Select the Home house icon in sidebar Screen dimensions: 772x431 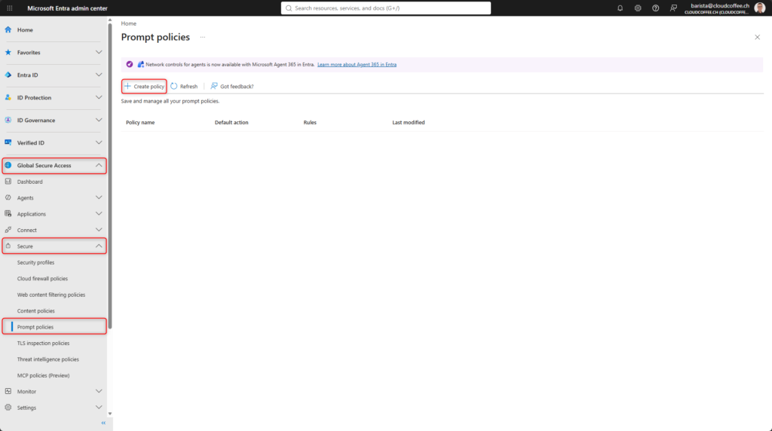pyautogui.click(x=8, y=29)
